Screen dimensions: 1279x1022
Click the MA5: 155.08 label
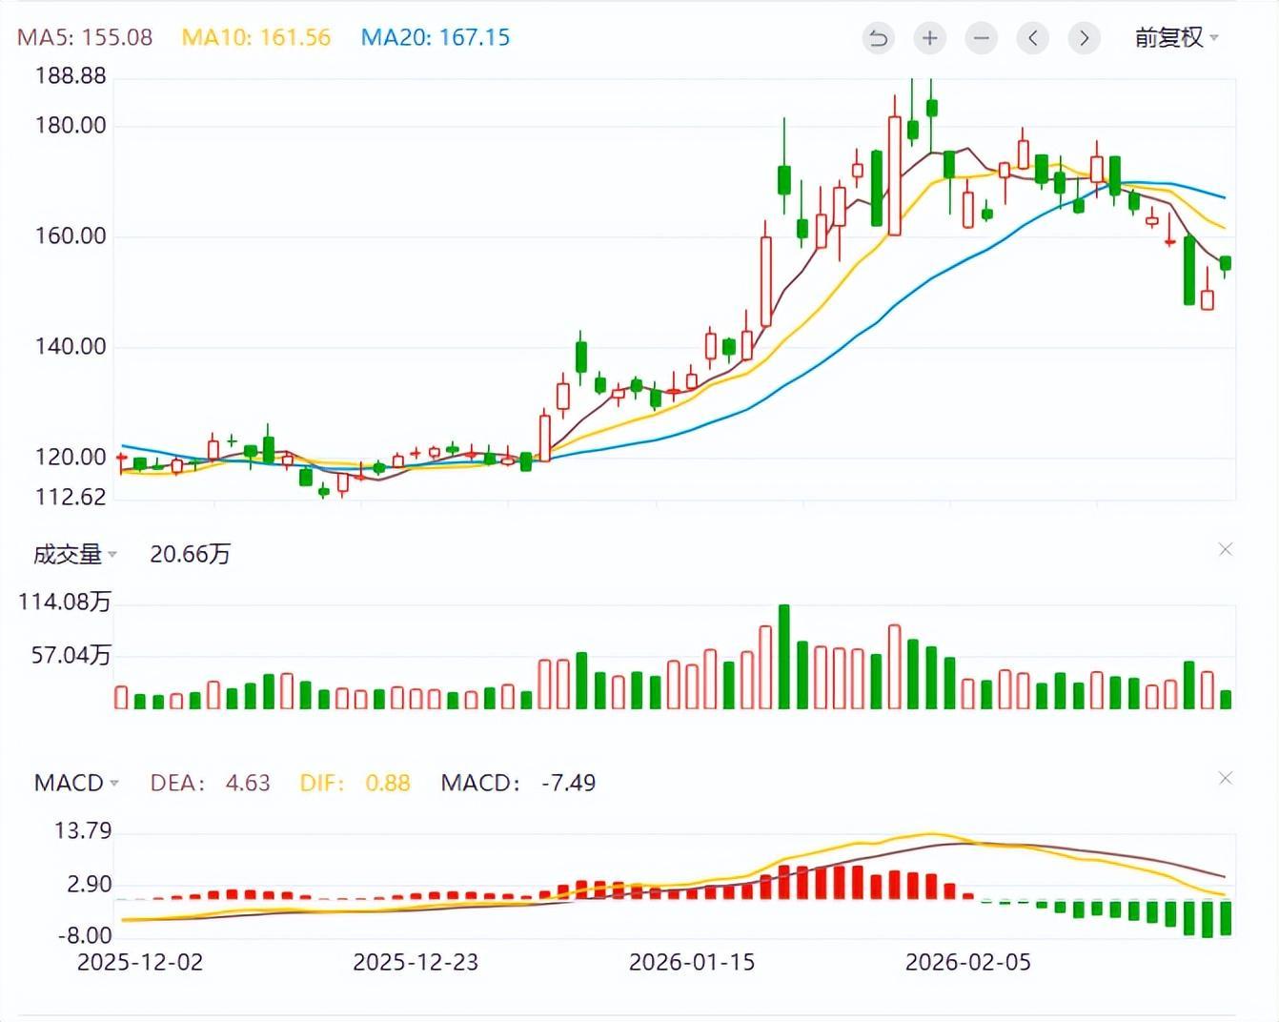click(x=85, y=38)
